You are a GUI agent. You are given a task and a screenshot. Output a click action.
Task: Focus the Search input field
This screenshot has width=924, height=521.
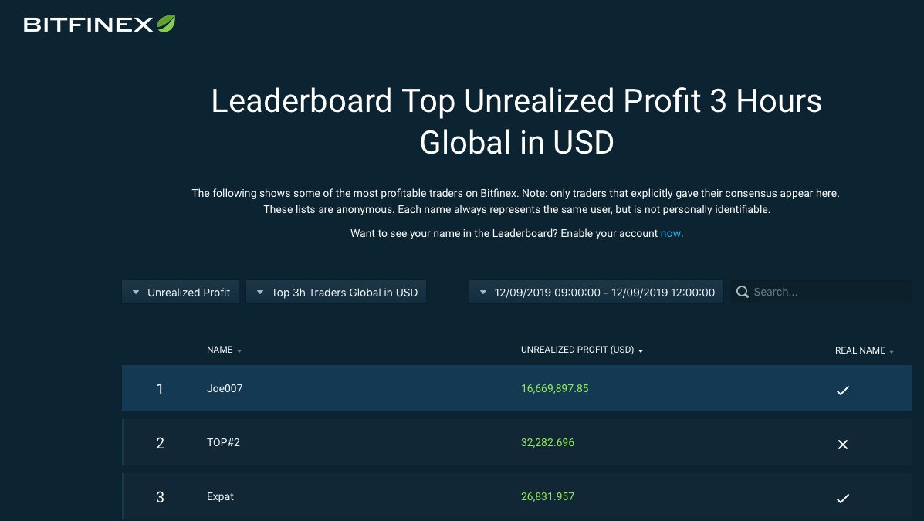coord(821,292)
